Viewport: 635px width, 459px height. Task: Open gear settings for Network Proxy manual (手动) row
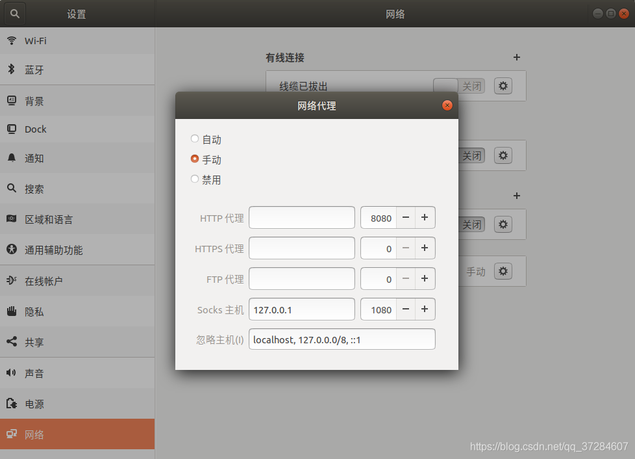503,271
